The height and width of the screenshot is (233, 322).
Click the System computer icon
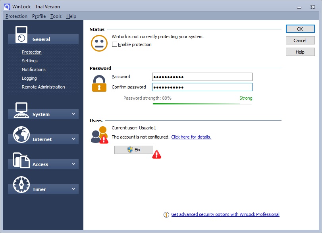point(21,110)
